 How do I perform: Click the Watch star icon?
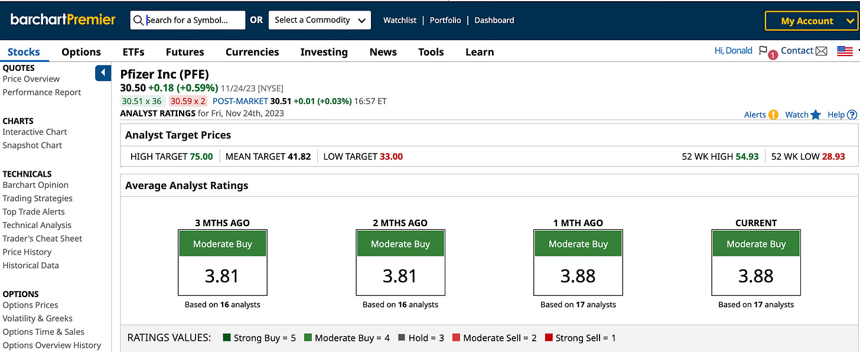tap(816, 115)
